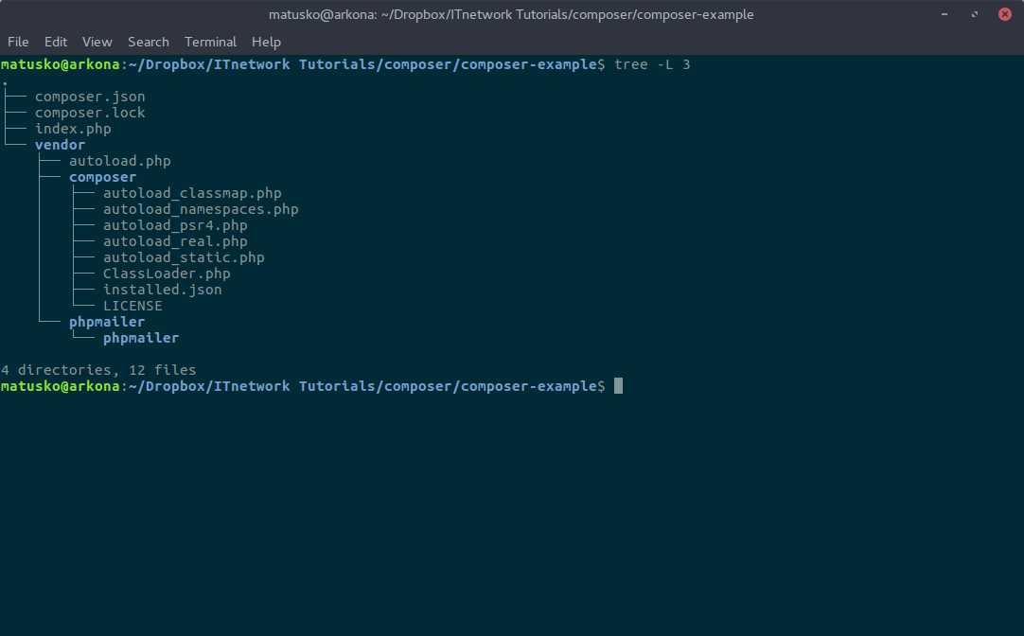This screenshot has height=636, width=1024.
Task: Select the composer folder inside vendor
Action: coord(102,176)
